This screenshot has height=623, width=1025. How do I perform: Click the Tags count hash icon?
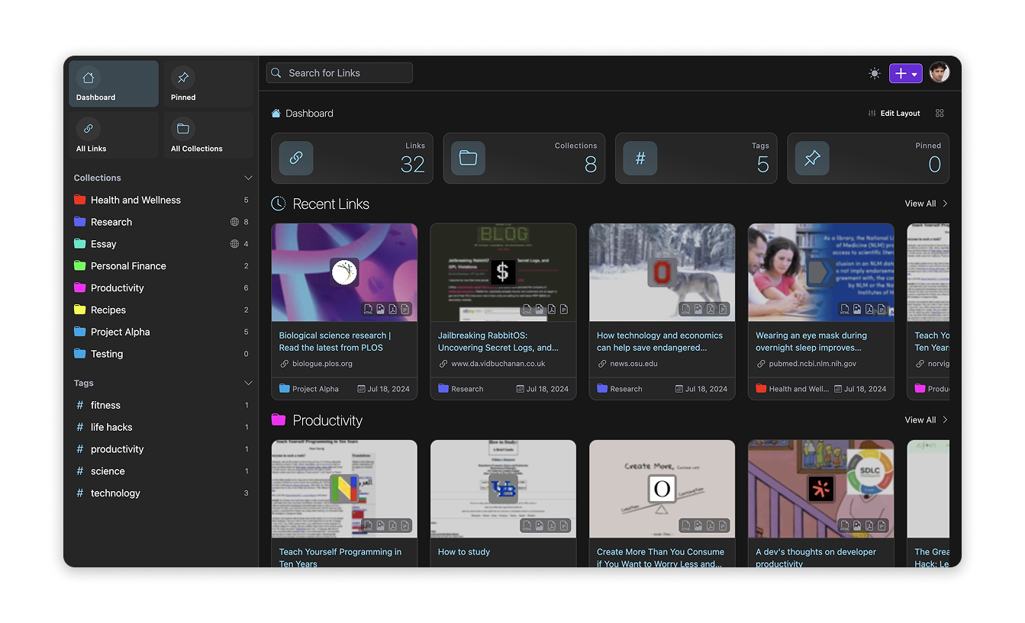coord(640,159)
